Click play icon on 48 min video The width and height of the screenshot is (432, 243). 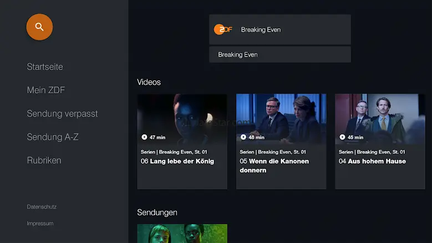pos(243,137)
